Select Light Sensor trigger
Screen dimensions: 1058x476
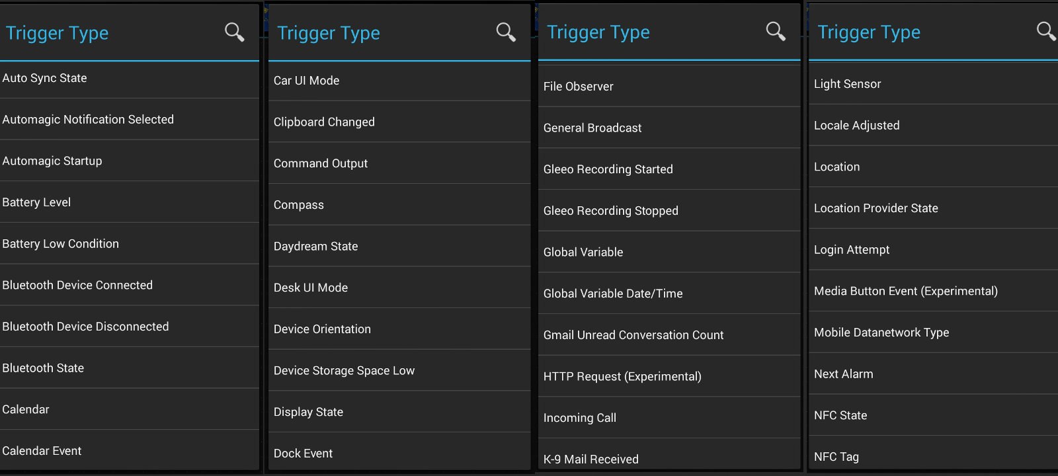coord(933,84)
